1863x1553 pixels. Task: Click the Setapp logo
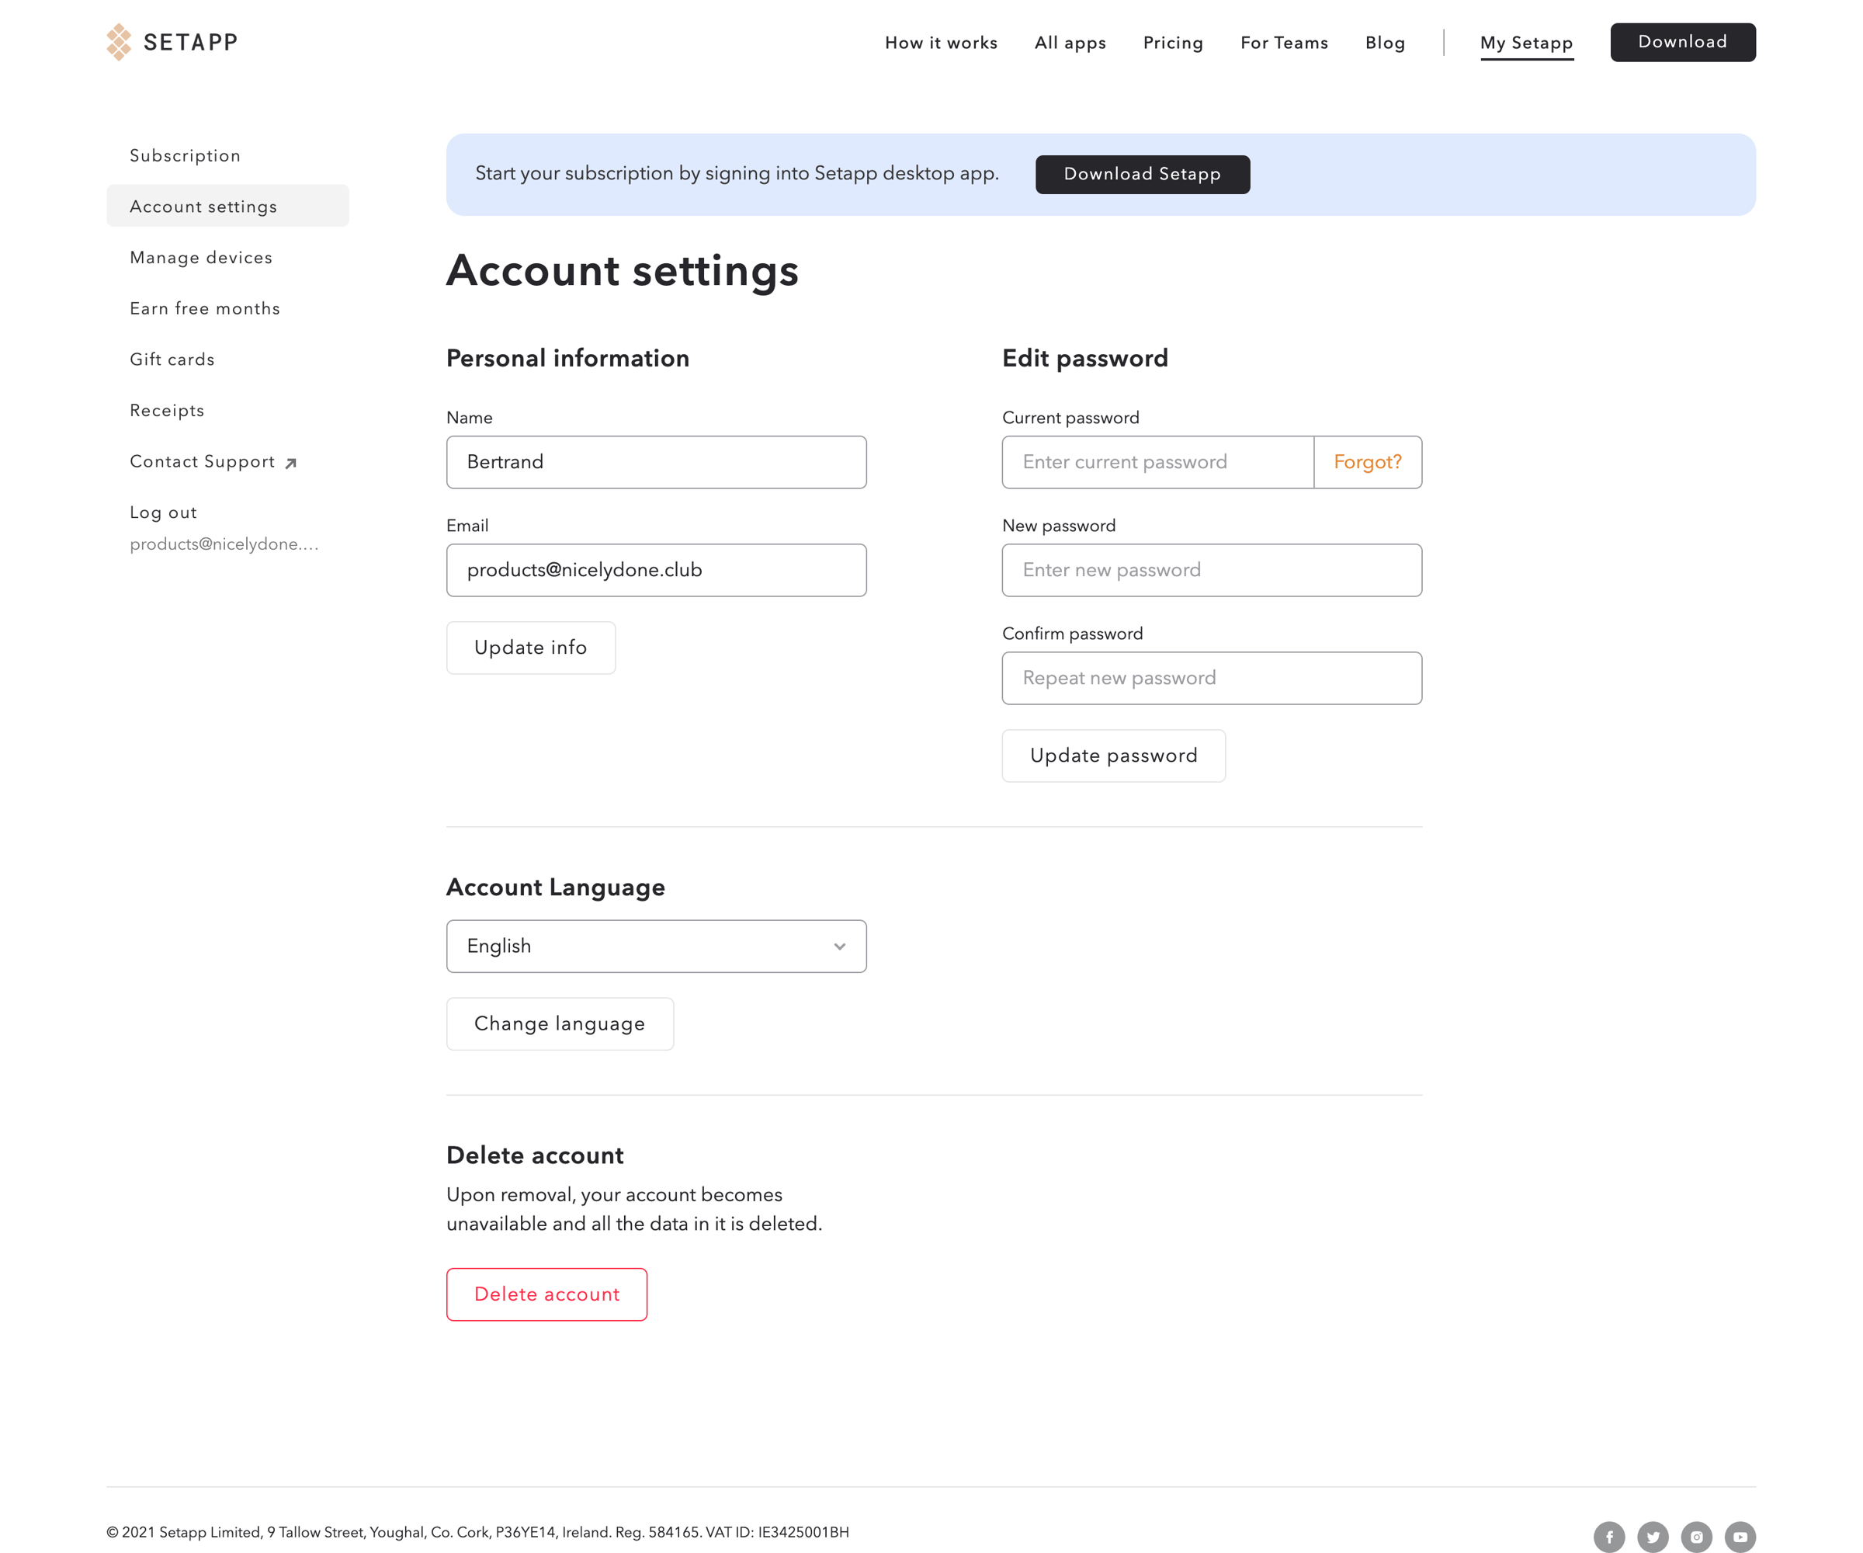tap(172, 42)
